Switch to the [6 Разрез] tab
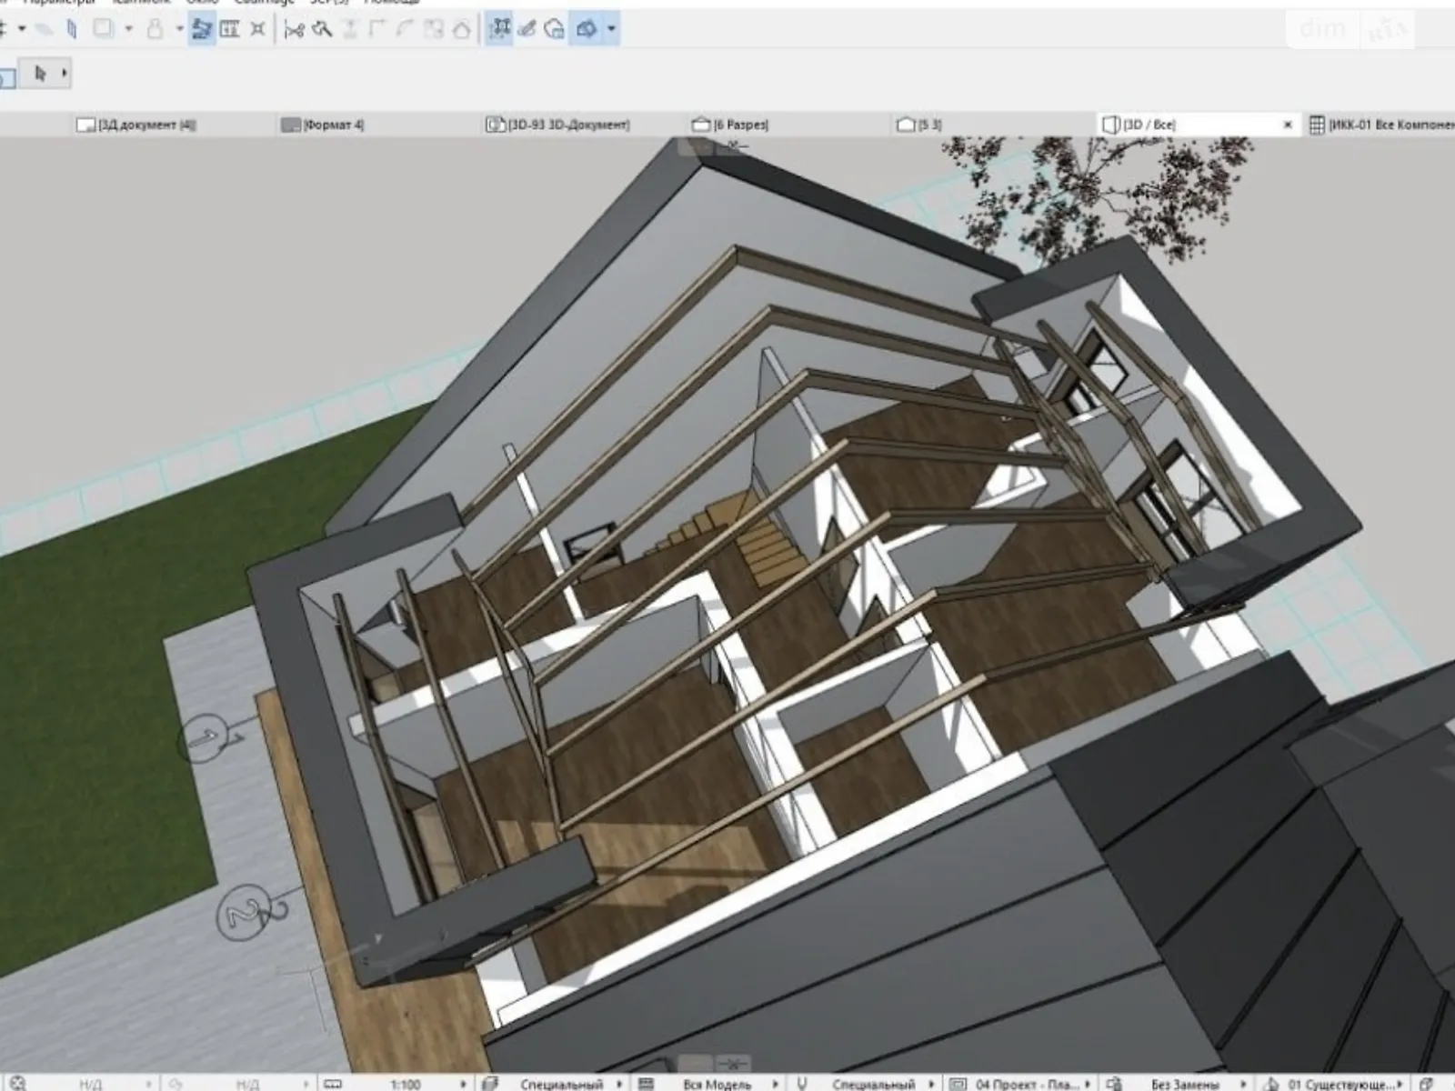 tap(731, 125)
